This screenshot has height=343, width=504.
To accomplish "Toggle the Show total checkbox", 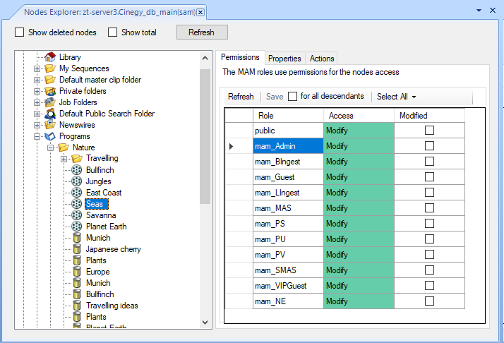I will click(x=112, y=32).
